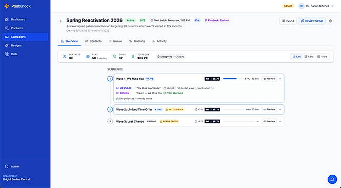Click the step 3 circle marker

pyautogui.click(x=110, y=121)
